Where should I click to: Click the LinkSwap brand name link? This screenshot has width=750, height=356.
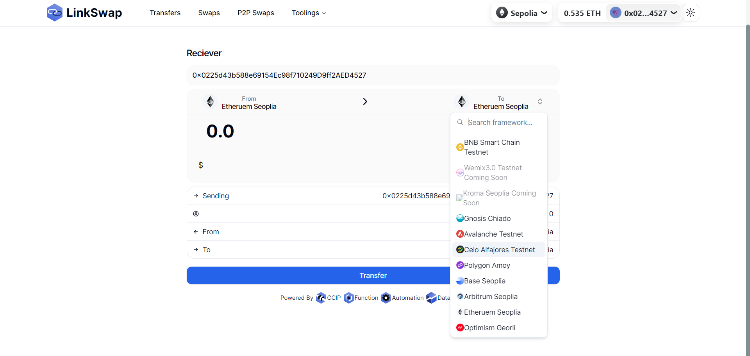tap(94, 12)
